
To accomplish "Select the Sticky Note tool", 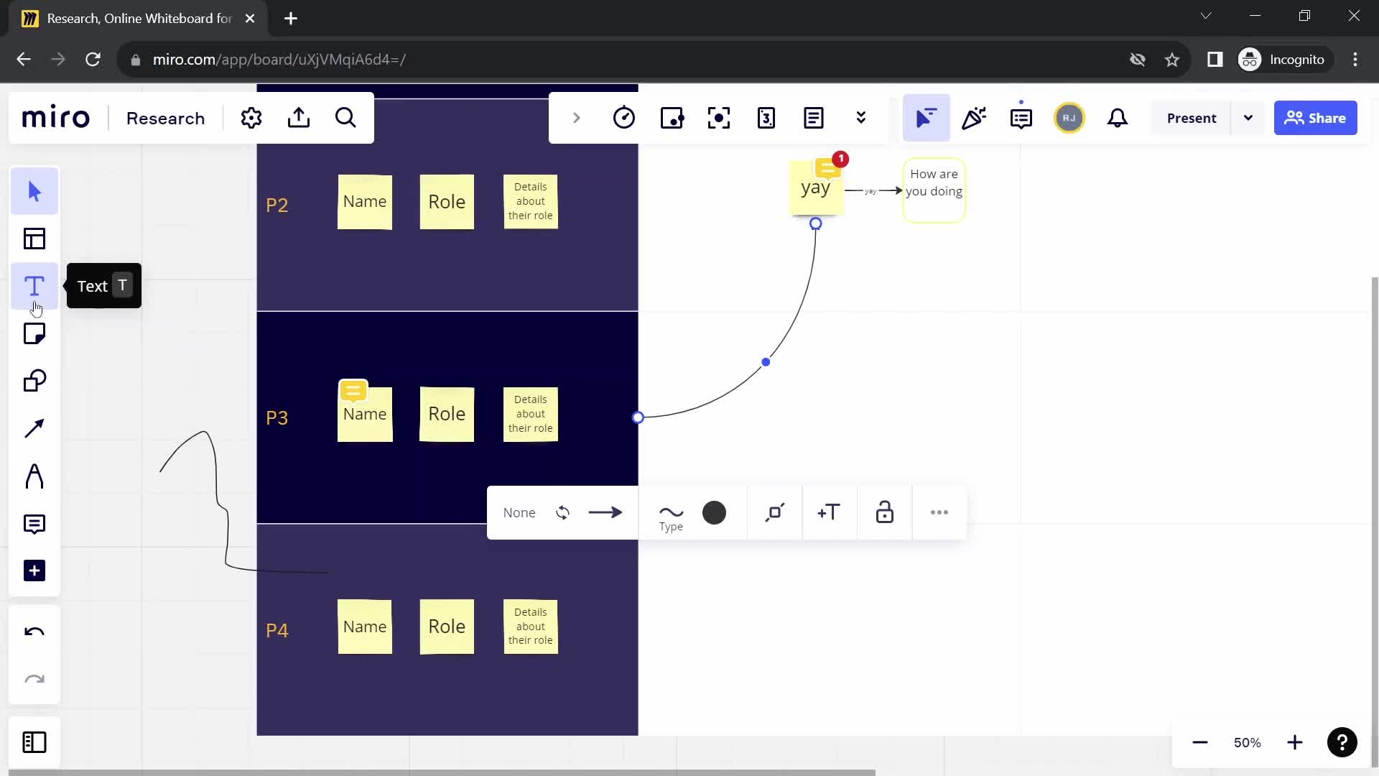I will click(35, 333).
